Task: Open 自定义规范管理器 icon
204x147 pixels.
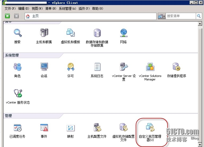Action: pyautogui.click(x=150, y=127)
